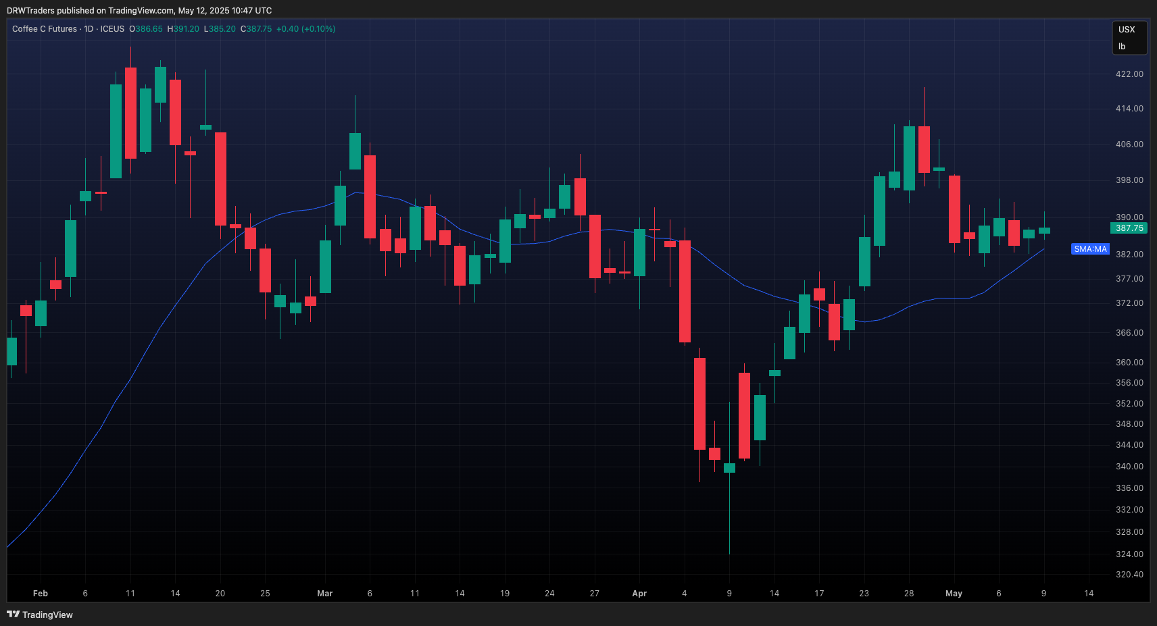Click the 28 date label before May

tap(909, 594)
